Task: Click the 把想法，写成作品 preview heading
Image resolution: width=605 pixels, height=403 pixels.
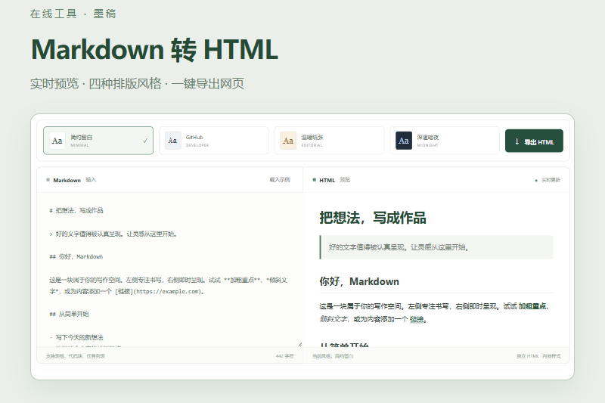Action: click(x=373, y=218)
